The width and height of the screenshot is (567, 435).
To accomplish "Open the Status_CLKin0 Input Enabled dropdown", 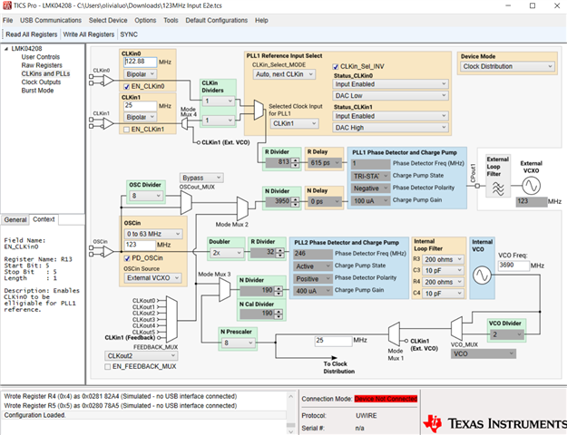I will (x=390, y=84).
